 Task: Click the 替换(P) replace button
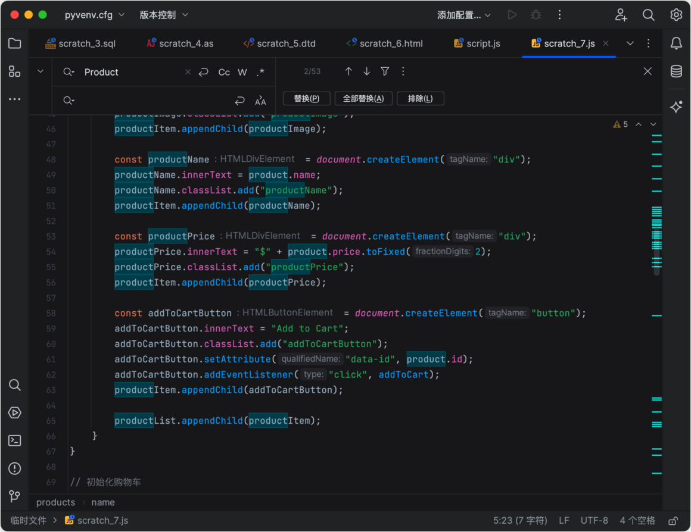pyautogui.click(x=307, y=99)
